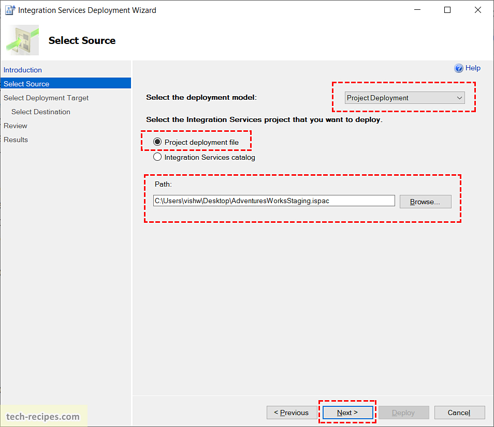Maximize the wizard window
This screenshot has height=427, width=494.
pos(447,10)
